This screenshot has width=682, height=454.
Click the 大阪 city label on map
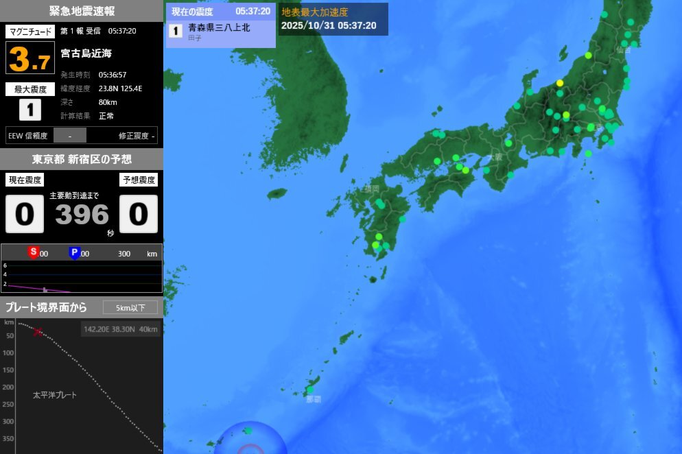pyautogui.click(x=495, y=158)
